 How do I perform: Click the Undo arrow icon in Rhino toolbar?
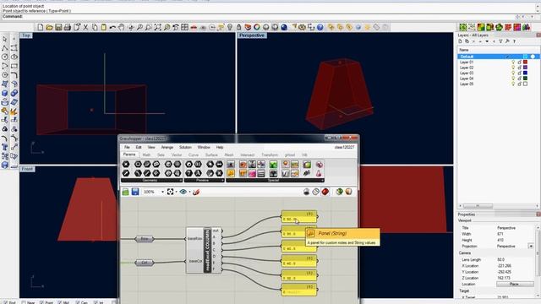tap(112, 27)
